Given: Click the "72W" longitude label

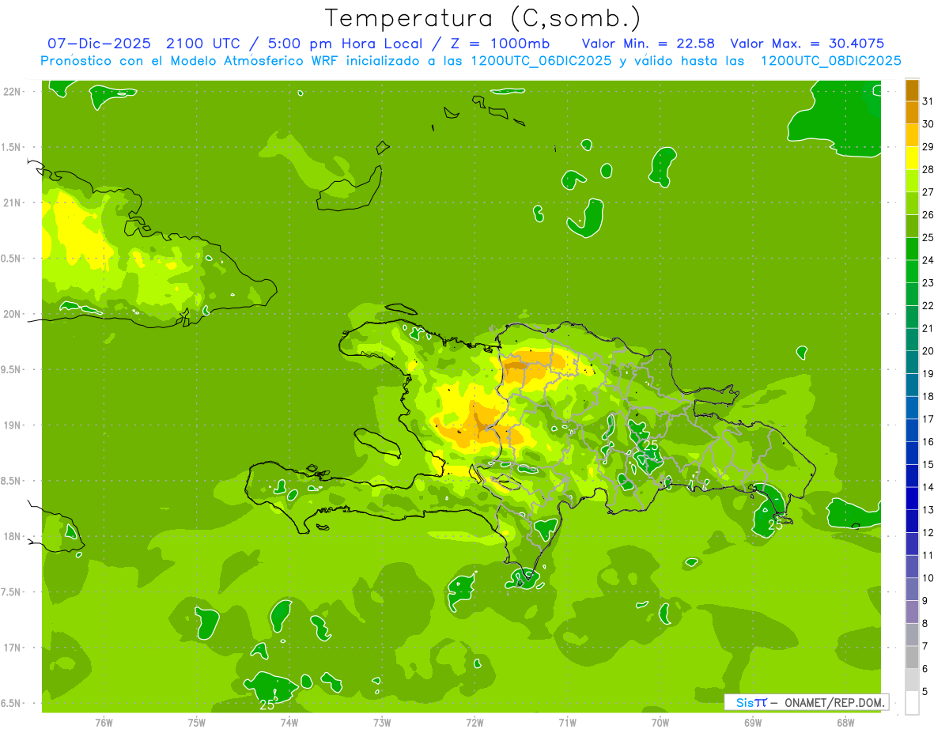Looking at the screenshot, I should tap(475, 722).
